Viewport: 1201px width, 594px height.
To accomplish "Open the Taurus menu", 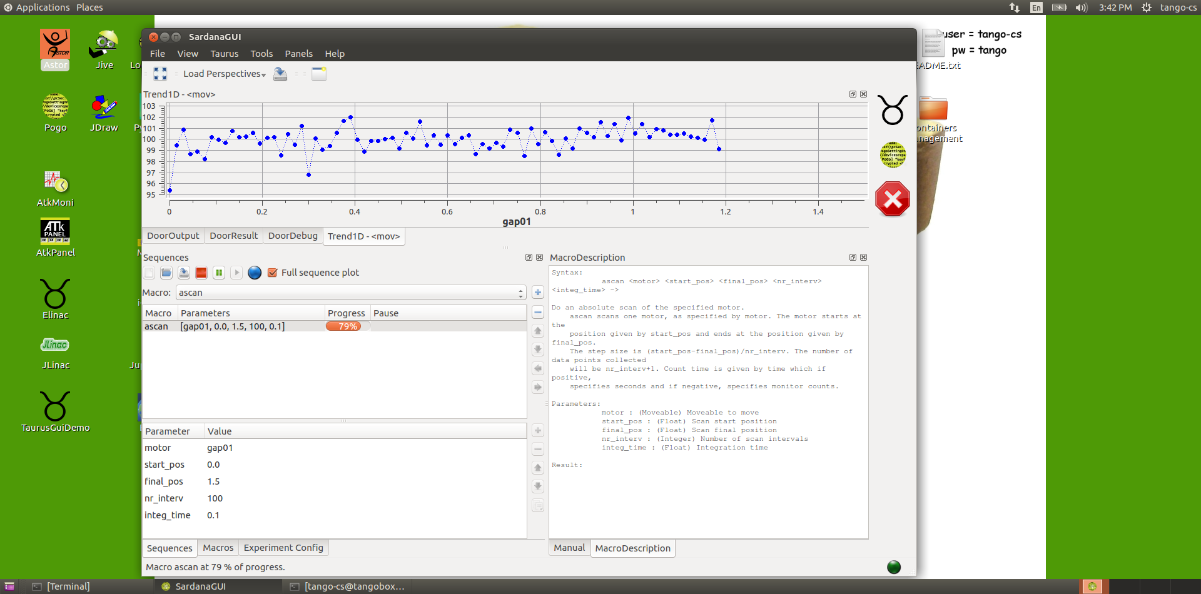I will click(224, 54).
